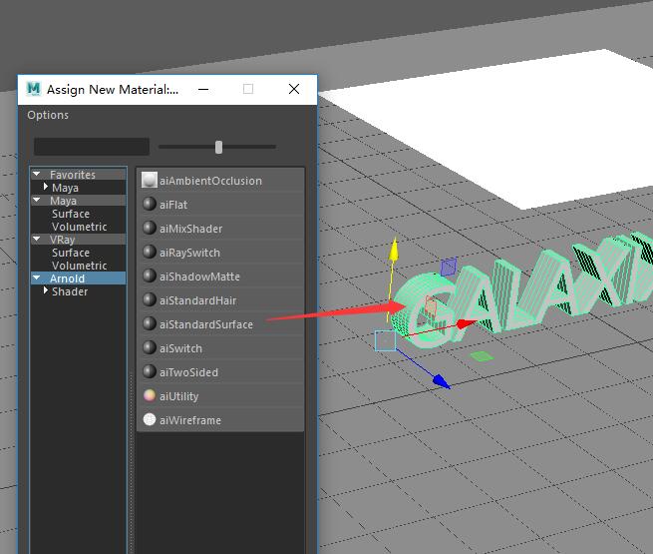The image size is (653, 554).
Task: Select Volumetric under the VRay category
Action: click(79, 266)
